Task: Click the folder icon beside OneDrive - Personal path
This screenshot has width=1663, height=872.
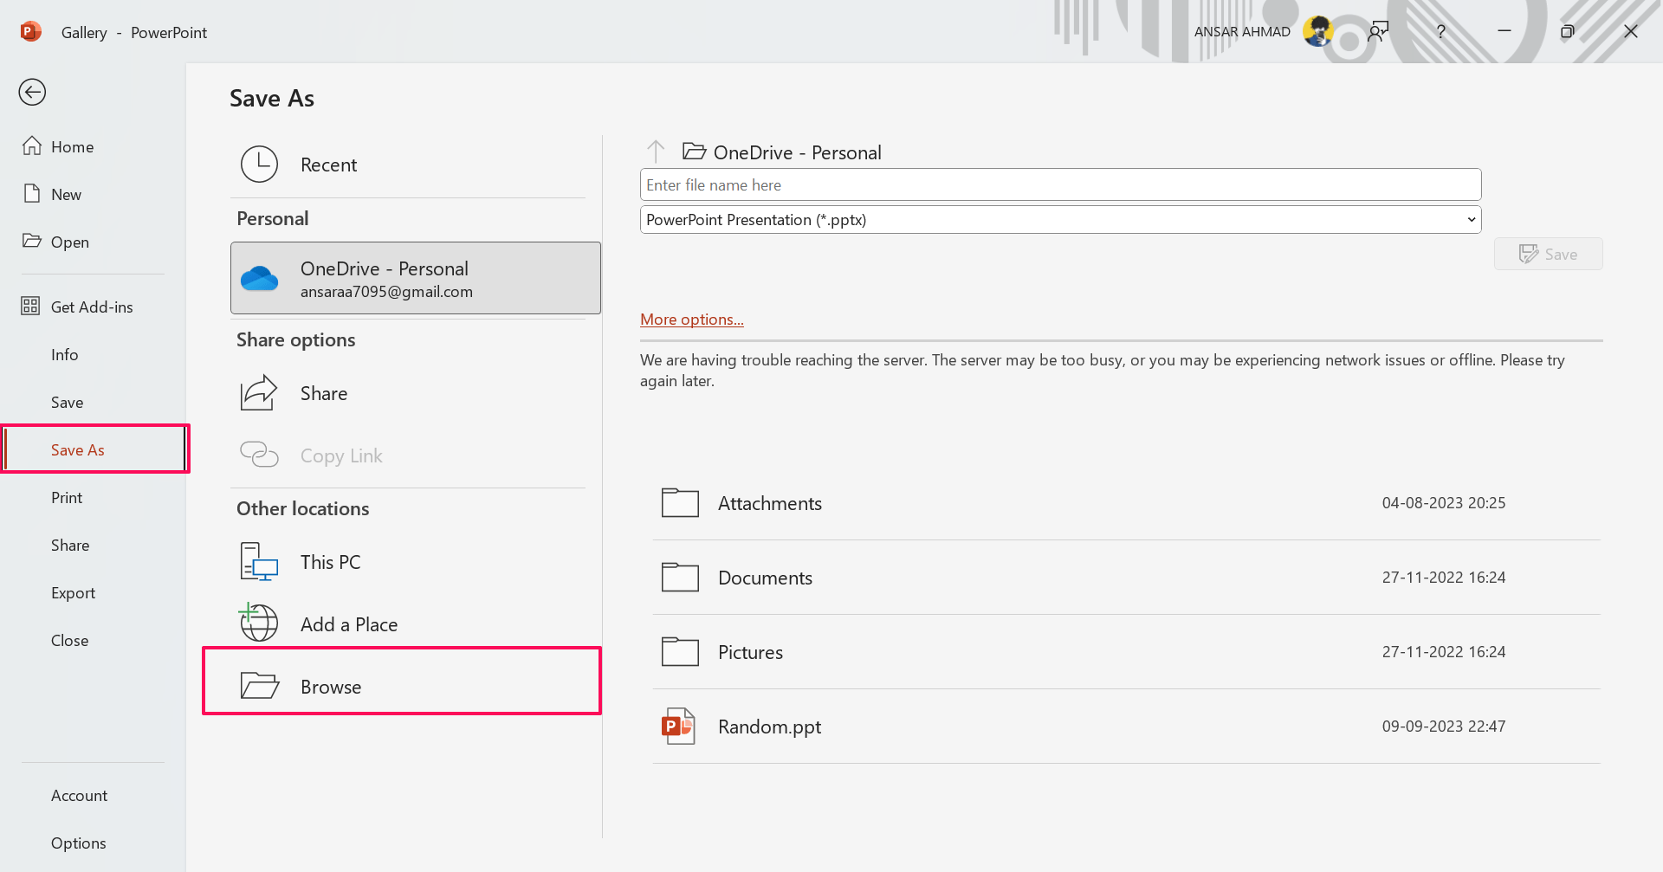Action: [694, 152]
